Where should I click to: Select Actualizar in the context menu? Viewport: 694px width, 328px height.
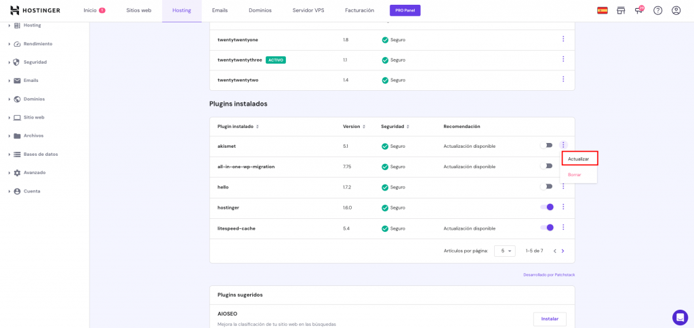pyautogui.click(x=578, y=159)
